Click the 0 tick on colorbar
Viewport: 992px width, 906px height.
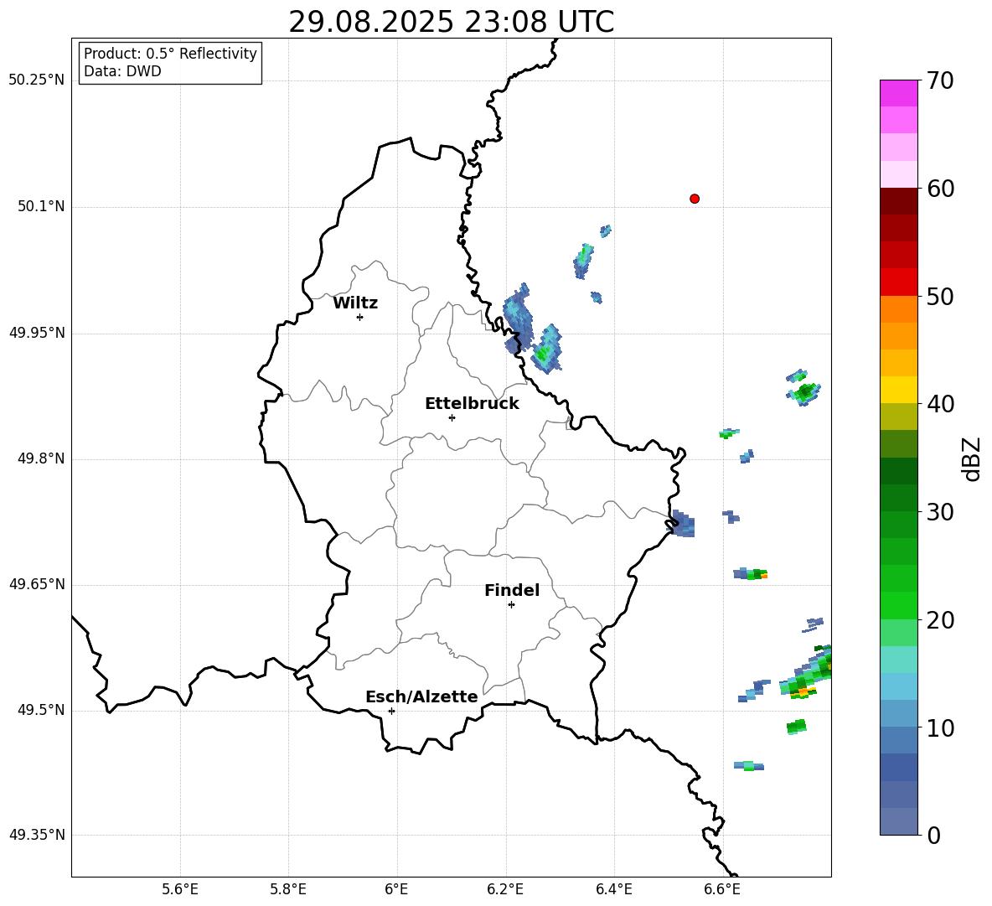click(x=934, y=835)
